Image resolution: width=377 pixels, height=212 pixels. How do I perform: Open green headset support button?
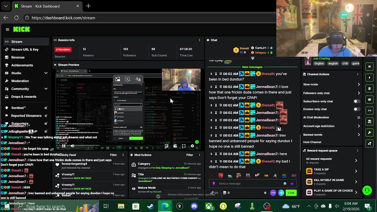367,191
